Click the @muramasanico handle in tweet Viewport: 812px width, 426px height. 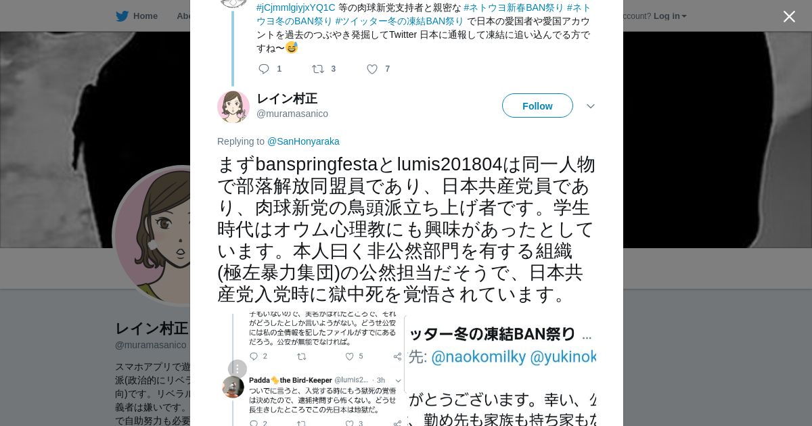pyautogui.click(x=292, y=114)
